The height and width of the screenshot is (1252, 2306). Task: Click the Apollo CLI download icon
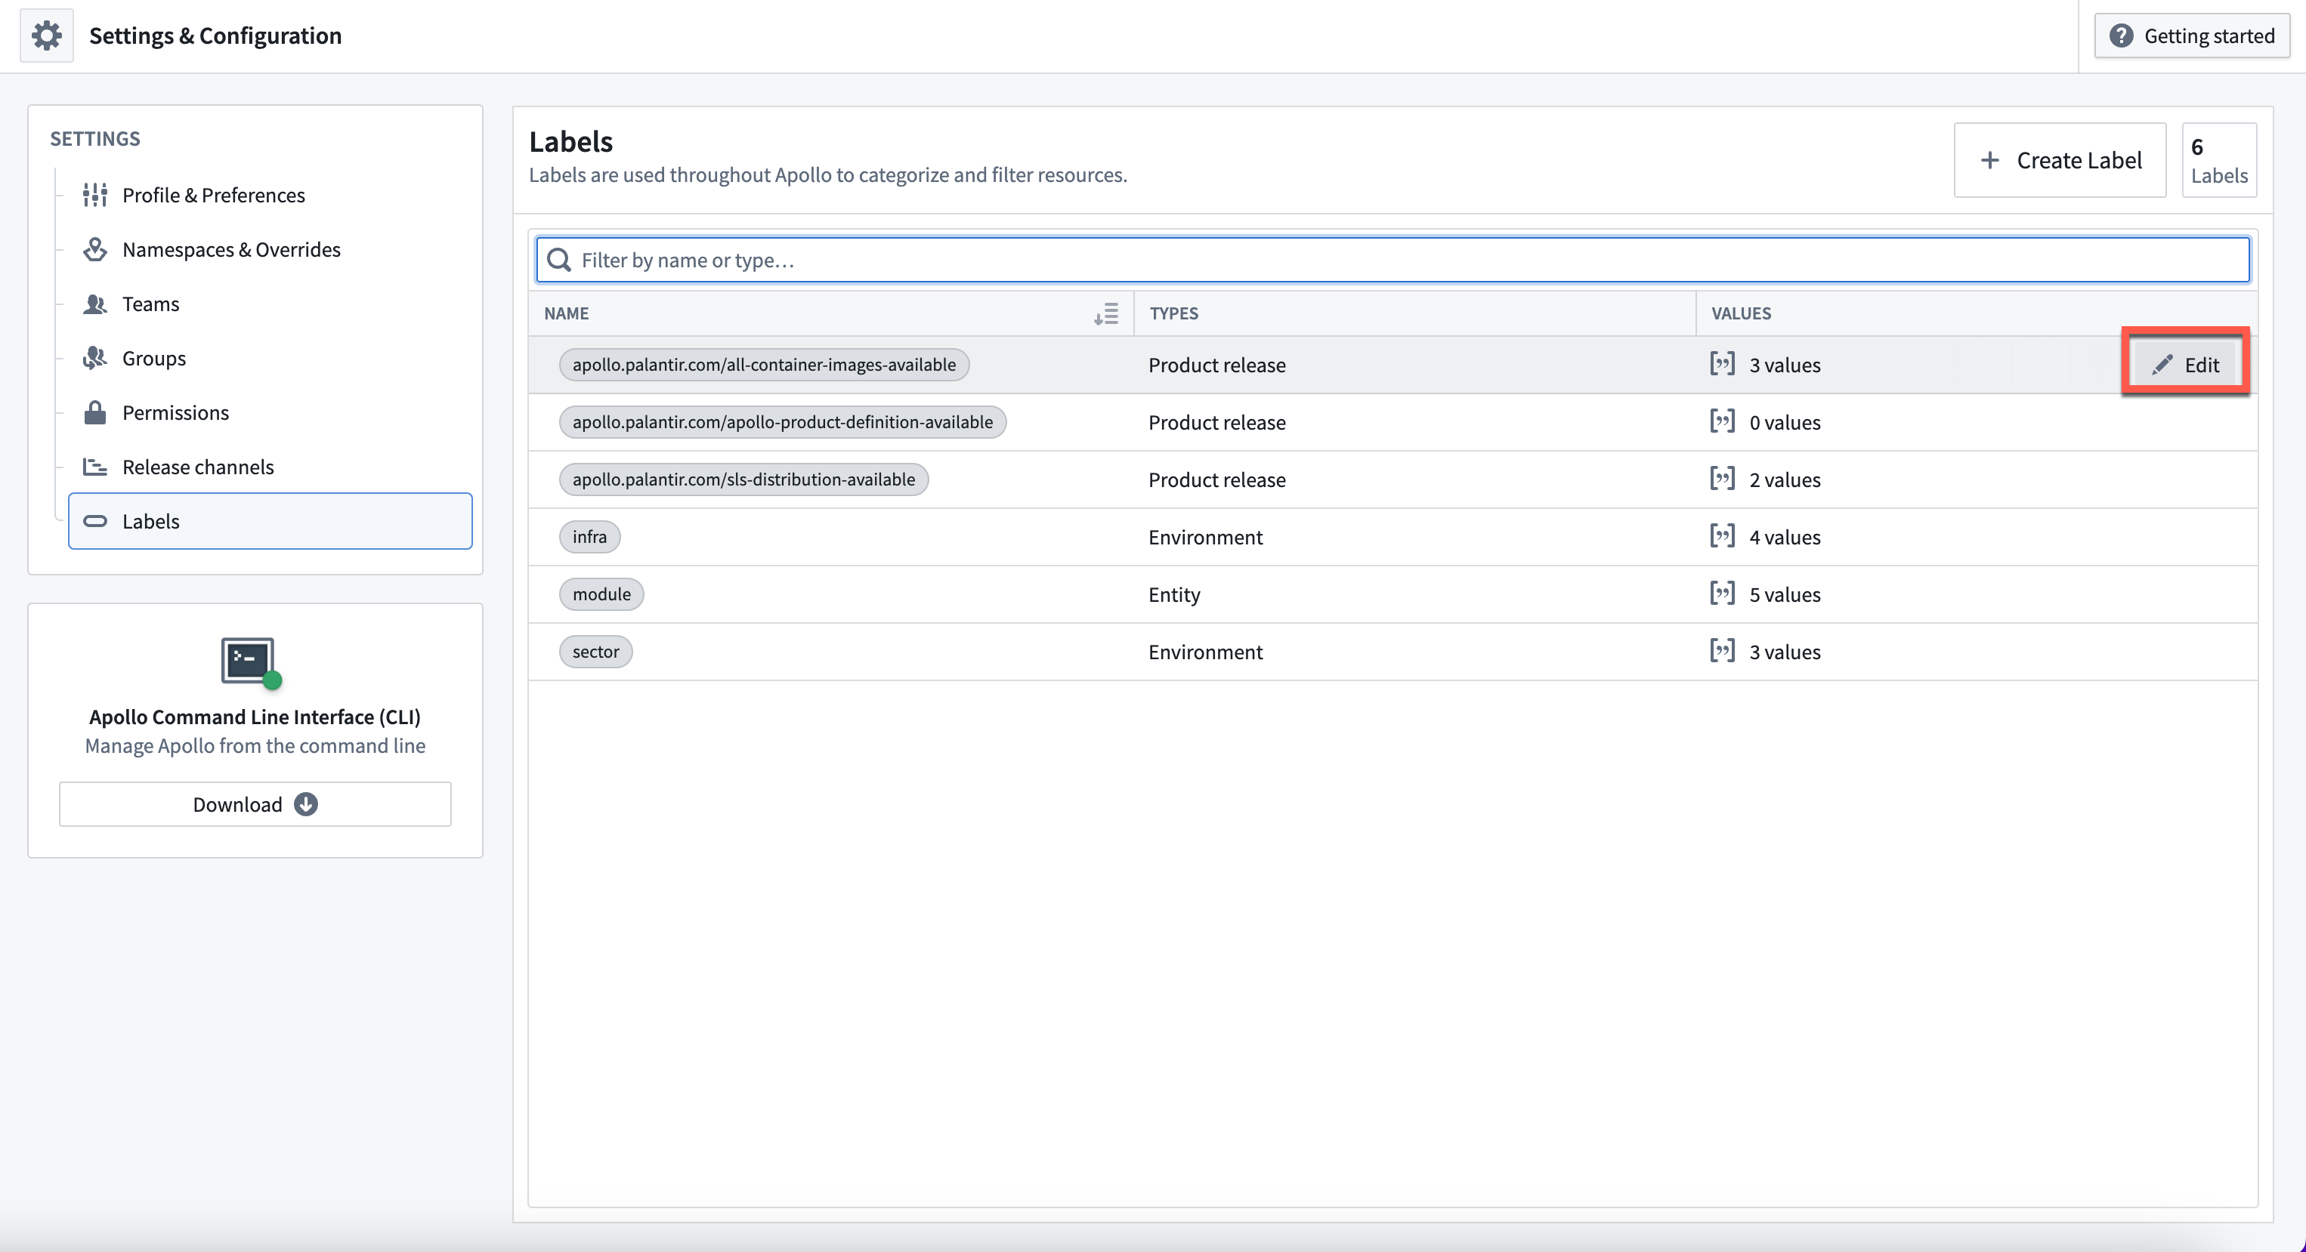305,803
